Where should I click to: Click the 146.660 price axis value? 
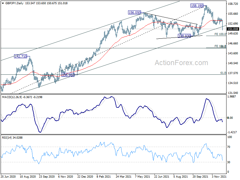(233, 43)
